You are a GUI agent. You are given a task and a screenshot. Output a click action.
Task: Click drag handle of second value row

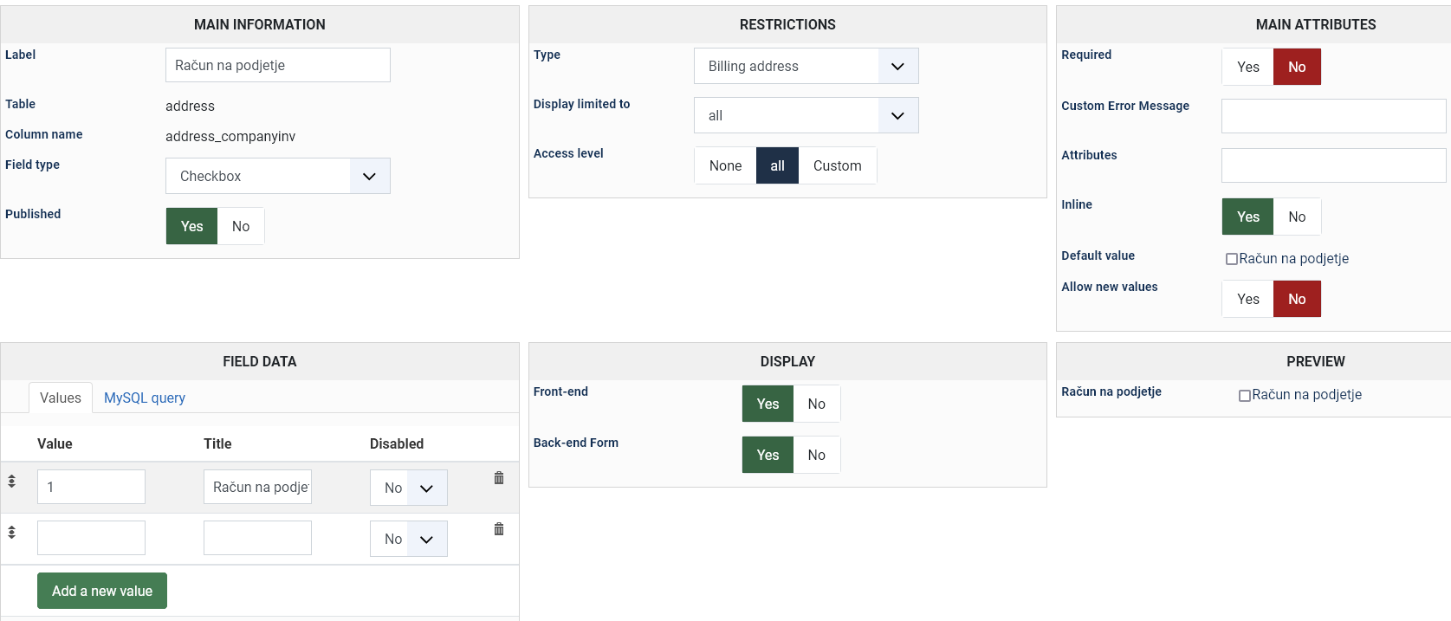coord(12,533)
